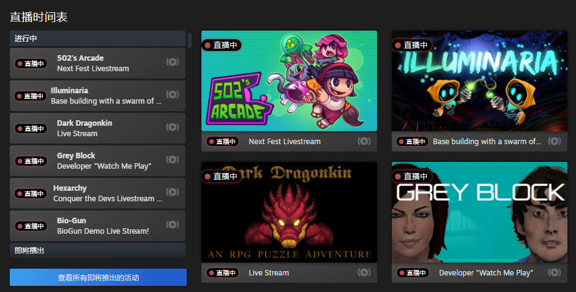
Task: Click live badge under Dark Dragonkin card image
Action: (x=223, y=273)
